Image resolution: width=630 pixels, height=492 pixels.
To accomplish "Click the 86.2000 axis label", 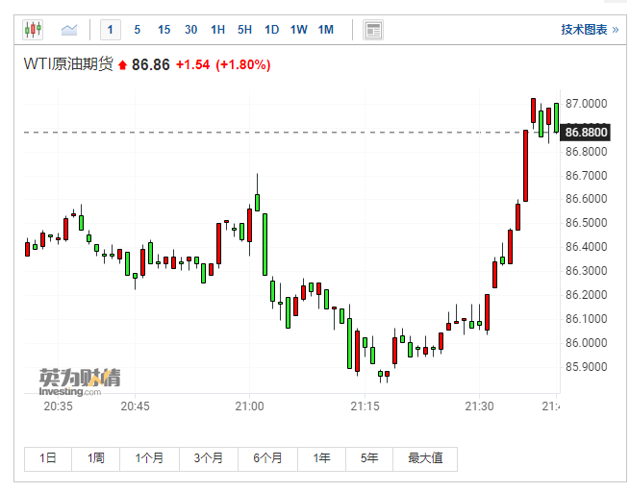I will click(x=586, y=295).
